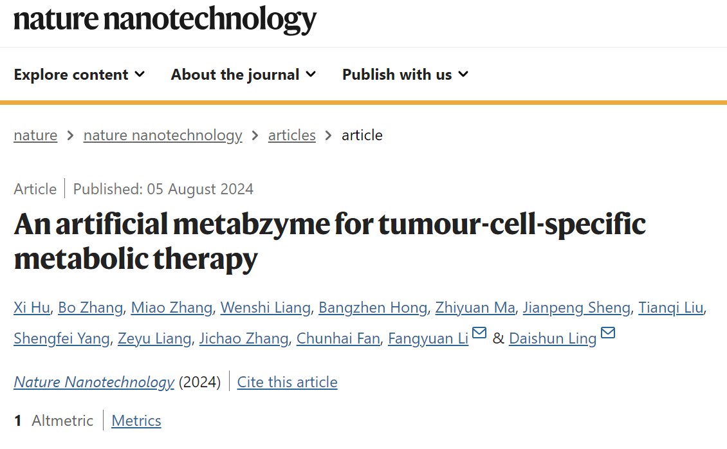
Task: Open author Jianpeng Sheng's link
Action: (577, 307)
